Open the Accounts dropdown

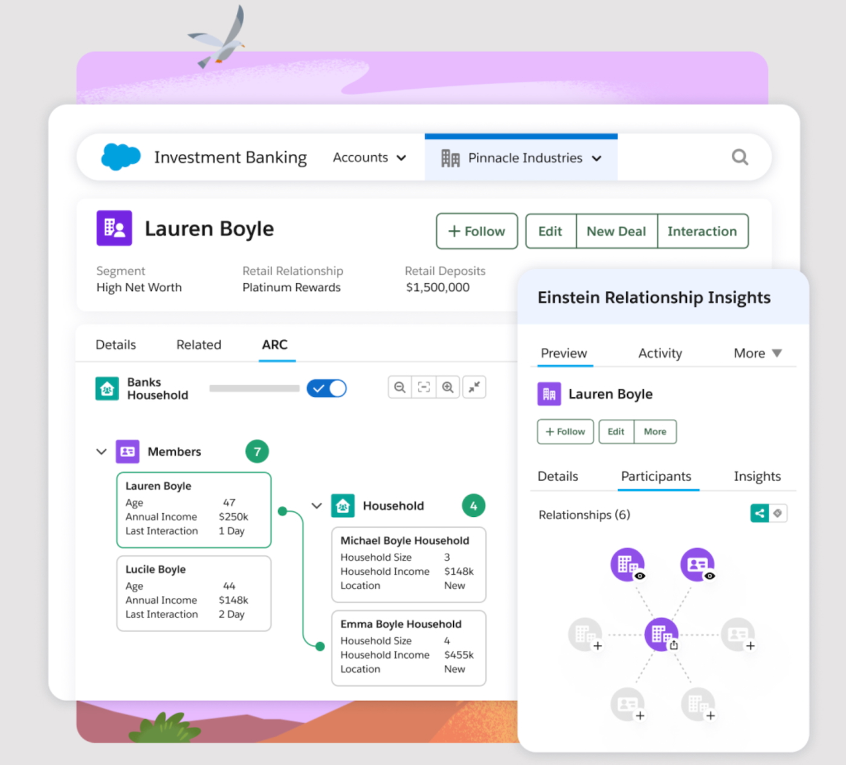pos(369,158)
